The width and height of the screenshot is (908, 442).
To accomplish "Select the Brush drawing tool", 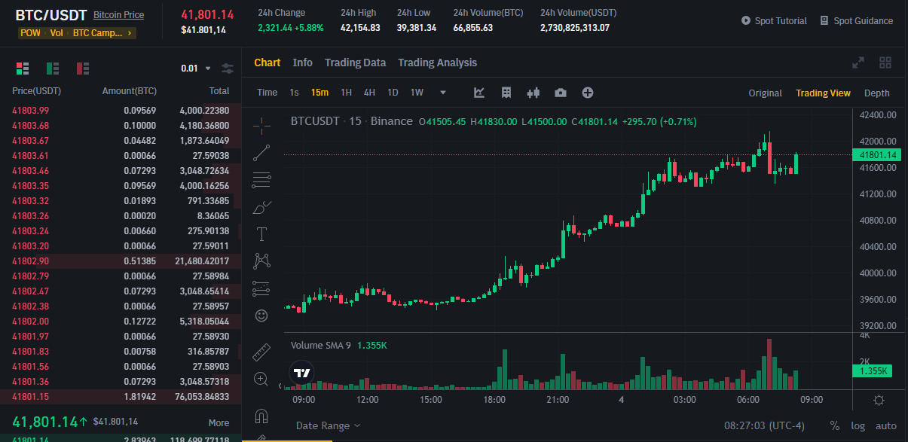I will pos(261,207).
